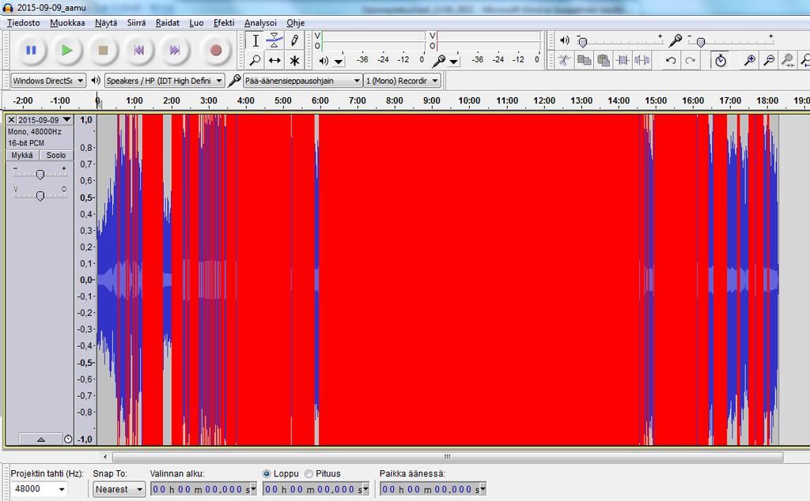
Task: Open the Windows DirectSound host dropdown
Action: 48,81
